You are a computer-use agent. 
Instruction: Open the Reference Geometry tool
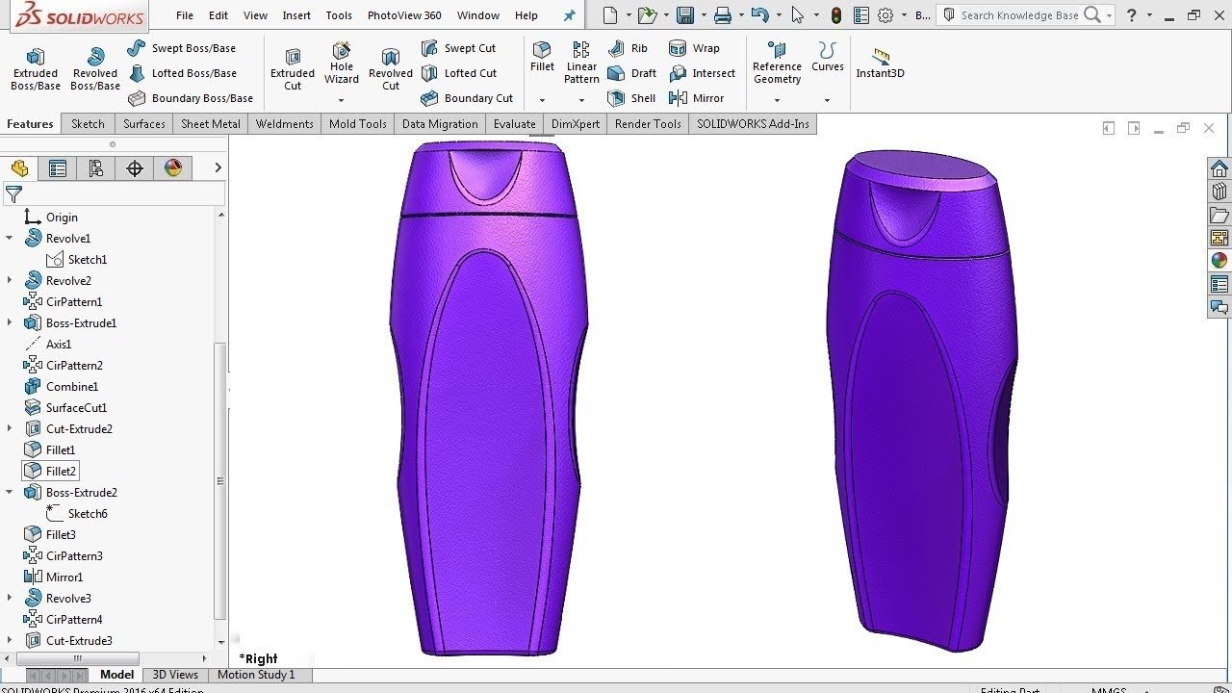pos(777,63)
